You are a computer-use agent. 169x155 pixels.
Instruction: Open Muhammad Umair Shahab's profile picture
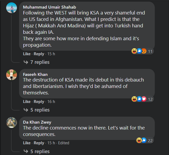12,8
